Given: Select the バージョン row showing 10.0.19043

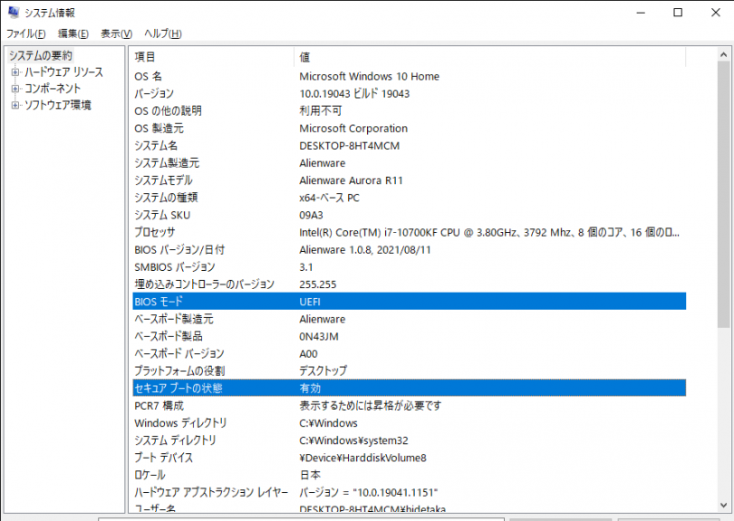Looking at the screenshot, I should [x=409, y=93].
